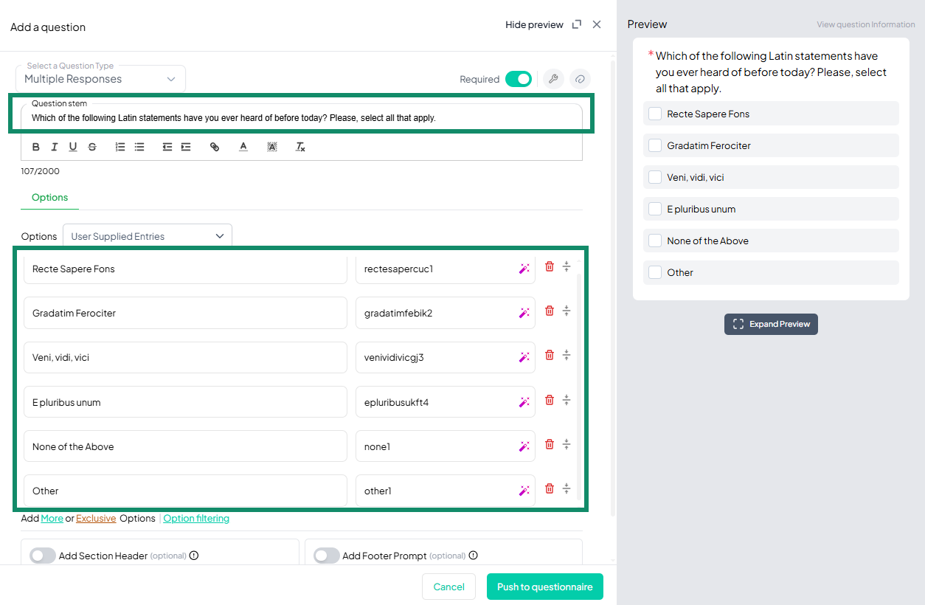Apply underline formatting
The width and height of the screenshot is (925, 605).
(72, 146)
